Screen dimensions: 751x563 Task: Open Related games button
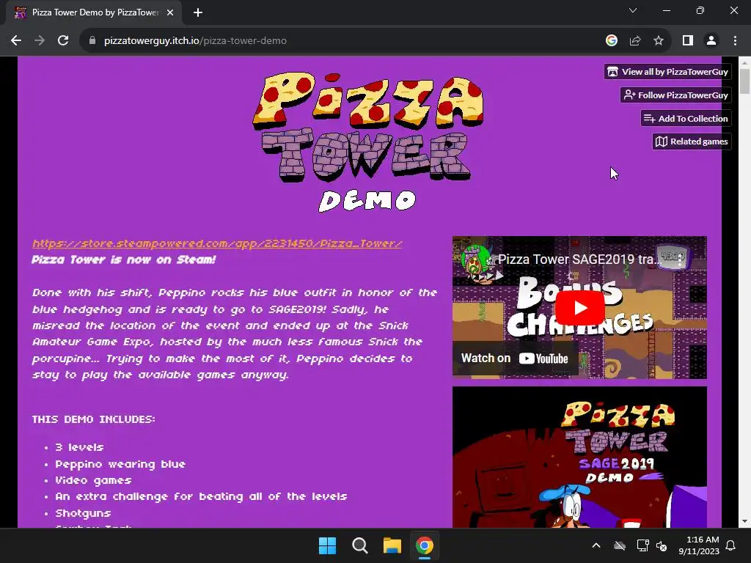pos(692,141)
